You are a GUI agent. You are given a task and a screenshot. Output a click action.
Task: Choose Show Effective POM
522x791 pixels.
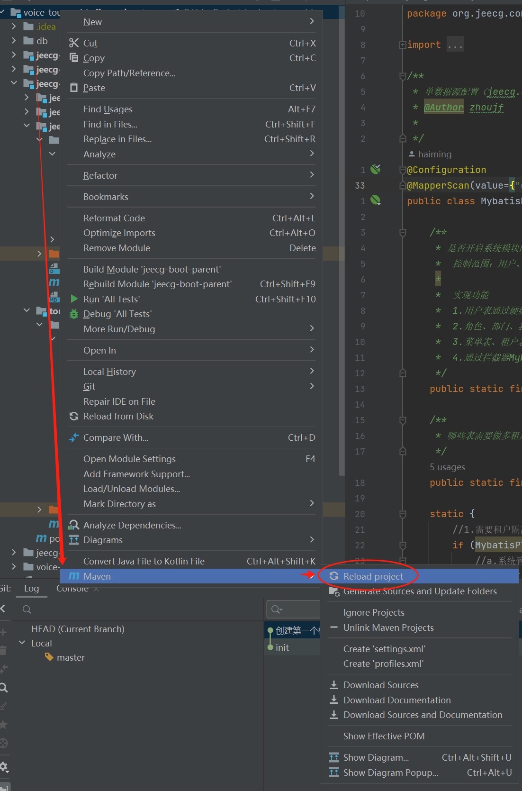[384, 736]
